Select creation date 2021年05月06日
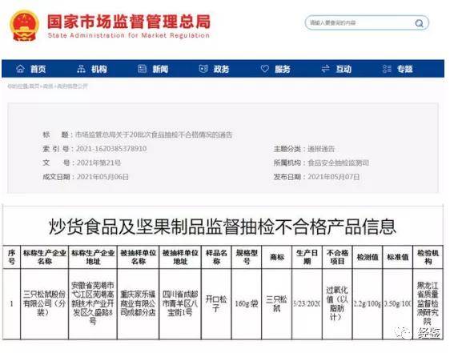454x353 pixels. 102,177
